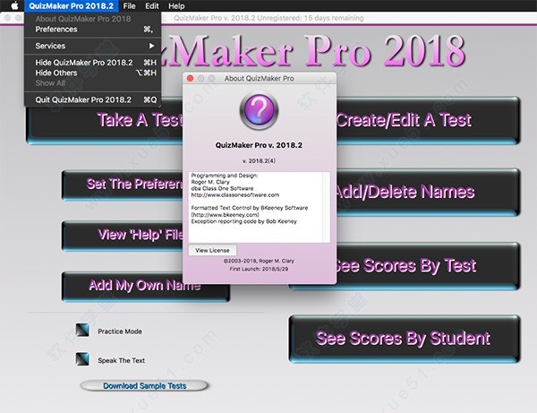Image resolution: width=537 pixels, height=413 pixels.
Task: Choose Preferences from the app menu
Action: tap(92, 30)
